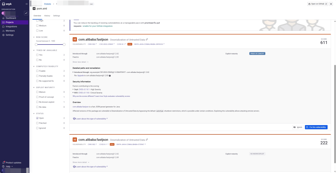
Task: Check the Partially fixable checkbox
Action: 37,76
